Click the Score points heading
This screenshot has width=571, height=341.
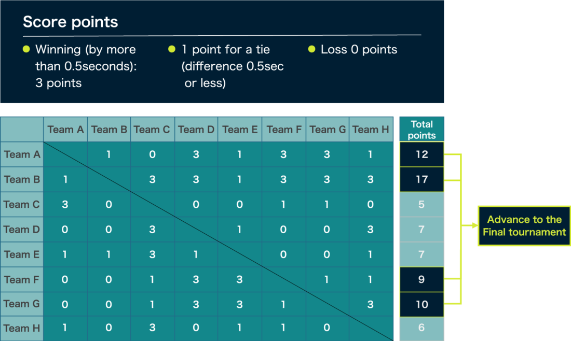[x=71, y=22]
